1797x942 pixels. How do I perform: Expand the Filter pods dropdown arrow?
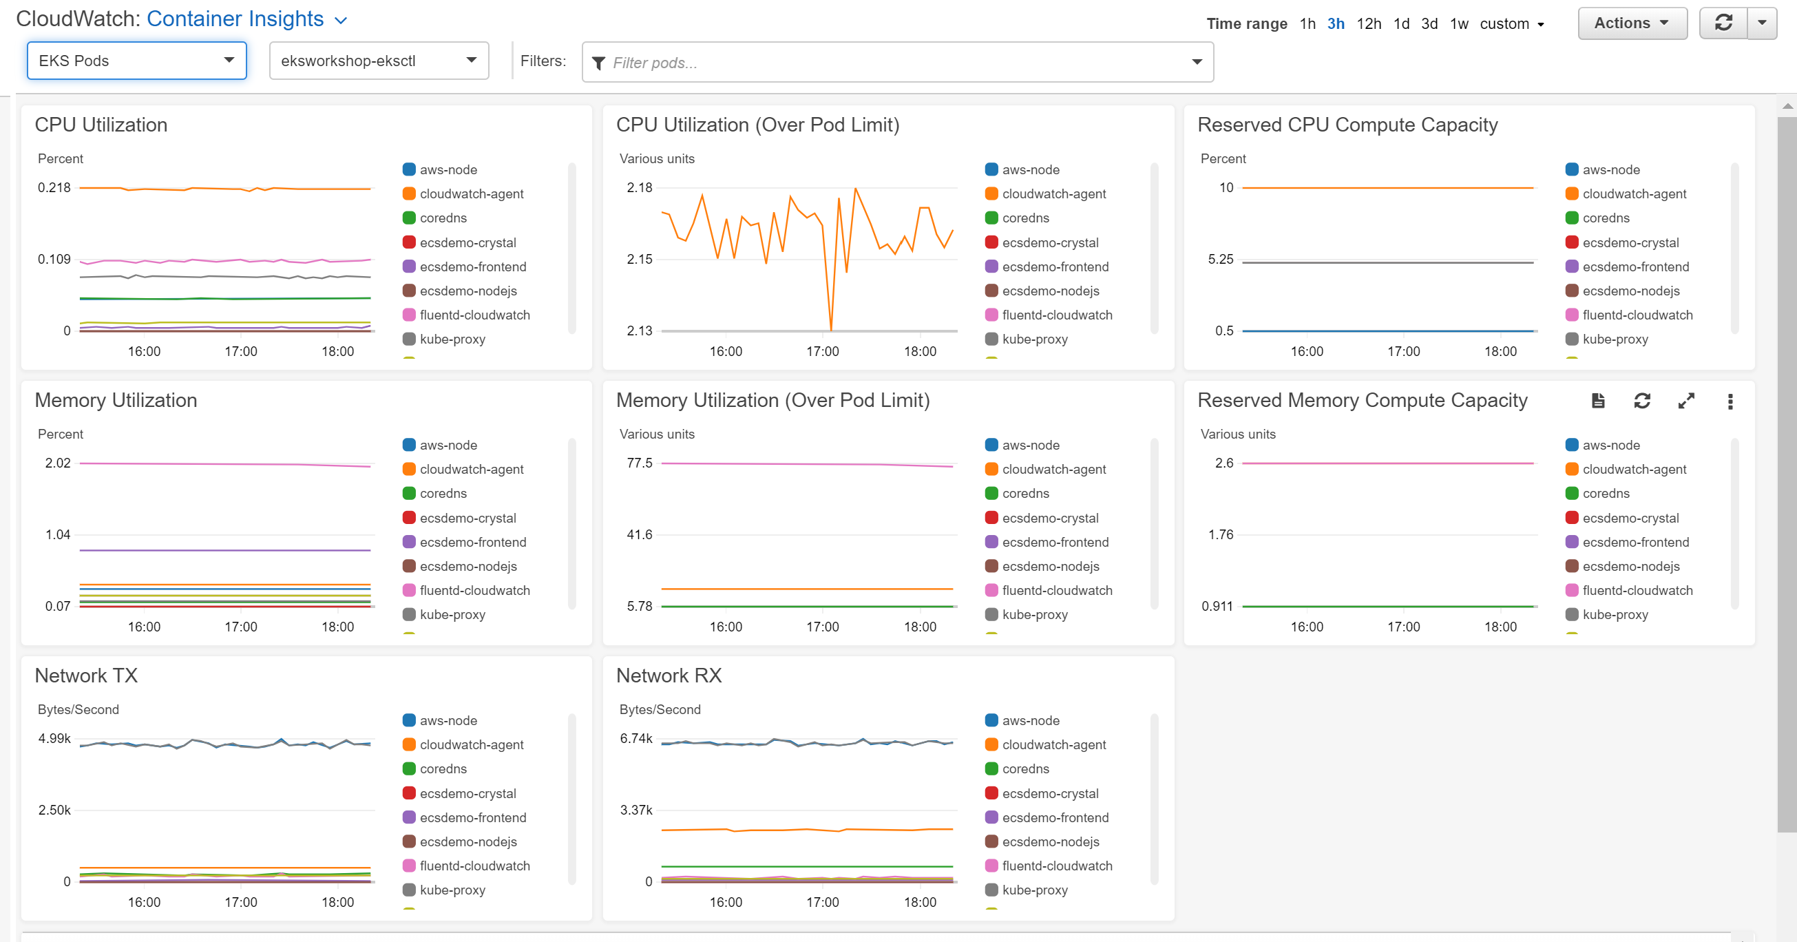[x=1197, y=62]
